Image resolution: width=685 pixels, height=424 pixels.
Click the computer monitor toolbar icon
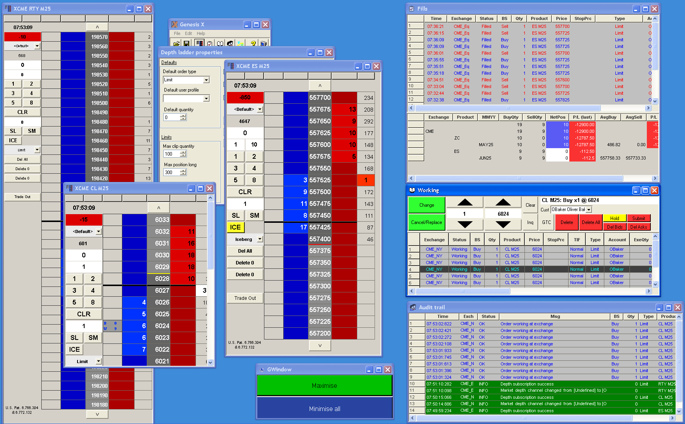(x=263, y=43)
